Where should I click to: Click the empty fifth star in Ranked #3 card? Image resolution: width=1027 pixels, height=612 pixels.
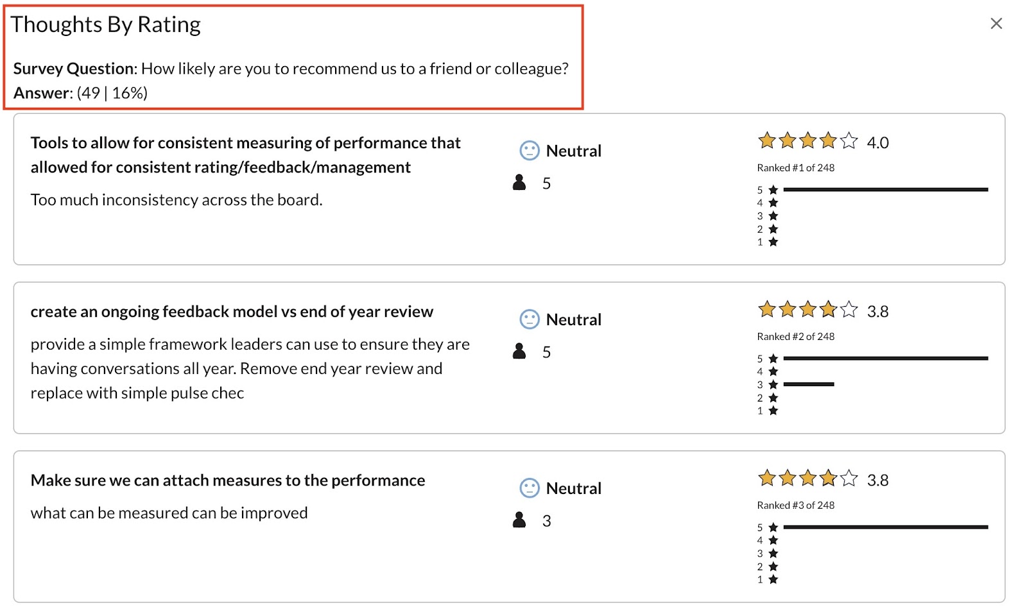coord(849,478)
